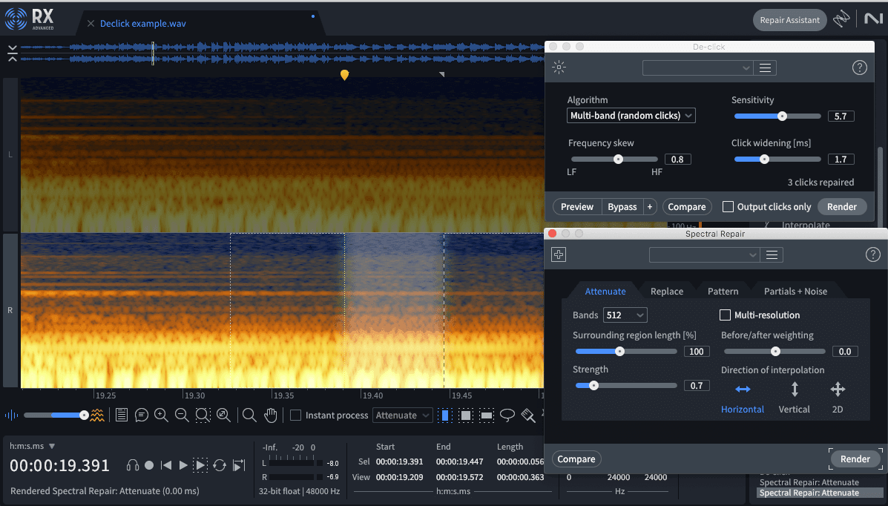Screen dimensions: 888x506
Task: Toggle the right channel R selector
Action: pos(10,311)
